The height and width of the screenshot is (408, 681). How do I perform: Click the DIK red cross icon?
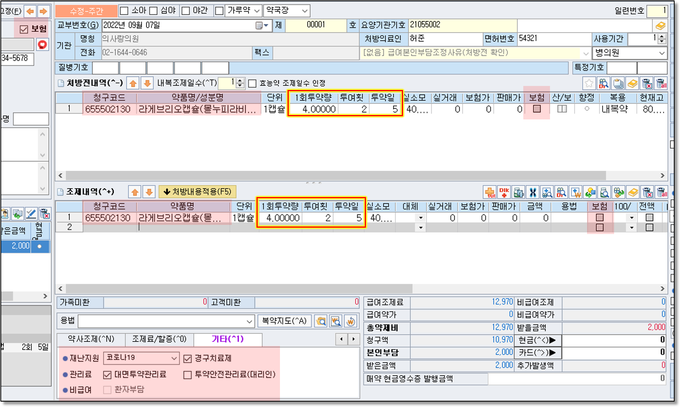pyautogui.click(x=504, y=193)
